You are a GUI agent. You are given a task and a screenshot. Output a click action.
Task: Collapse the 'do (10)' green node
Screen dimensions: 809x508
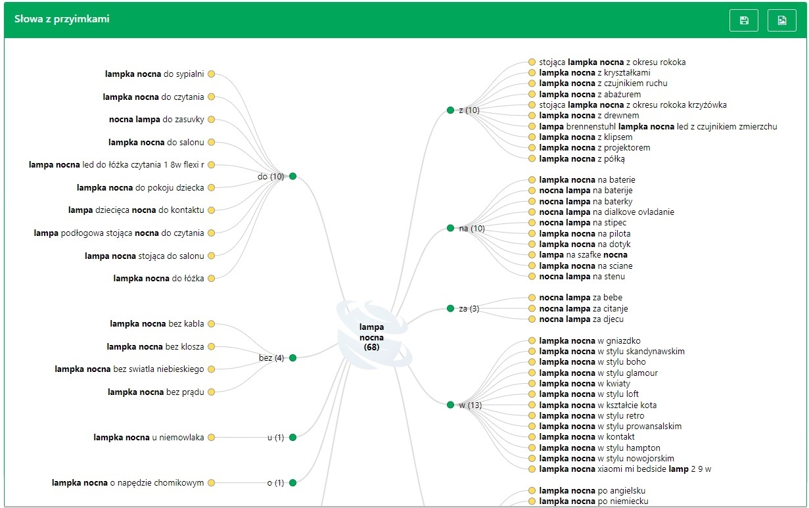click(x=292, y=176)
